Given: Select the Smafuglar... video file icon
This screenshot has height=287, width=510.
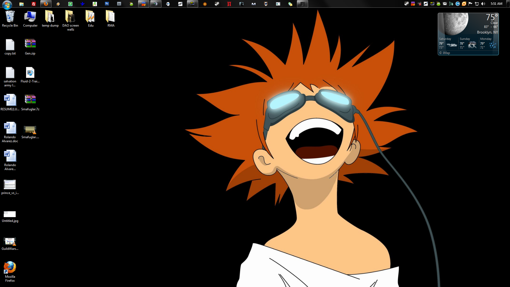Looking at the screenshot, I should coord(30,132).
